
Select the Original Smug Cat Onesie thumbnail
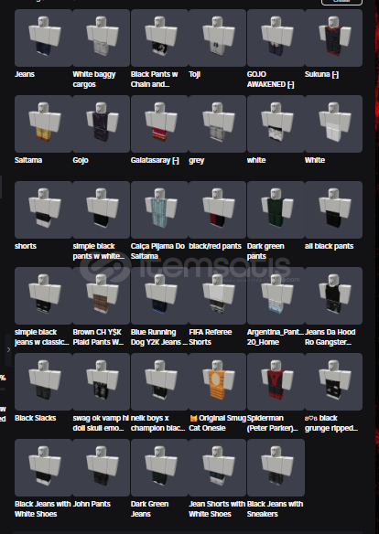(x=218, y=382)
